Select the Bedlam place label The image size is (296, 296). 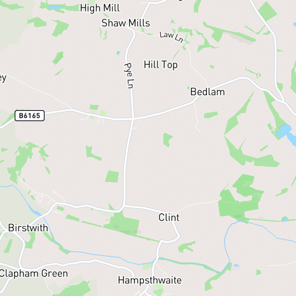(x=208, y=92)
